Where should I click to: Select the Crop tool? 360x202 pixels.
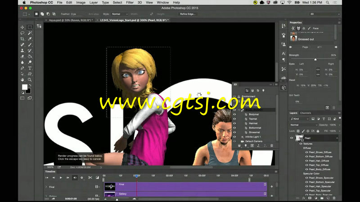coord(22,39)
